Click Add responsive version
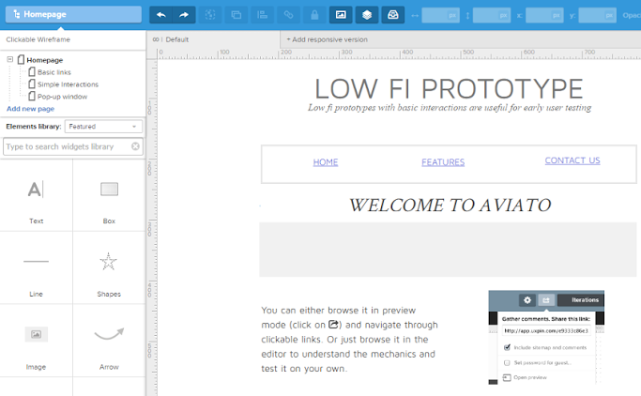The image size is (641, 396). [327, 39]
